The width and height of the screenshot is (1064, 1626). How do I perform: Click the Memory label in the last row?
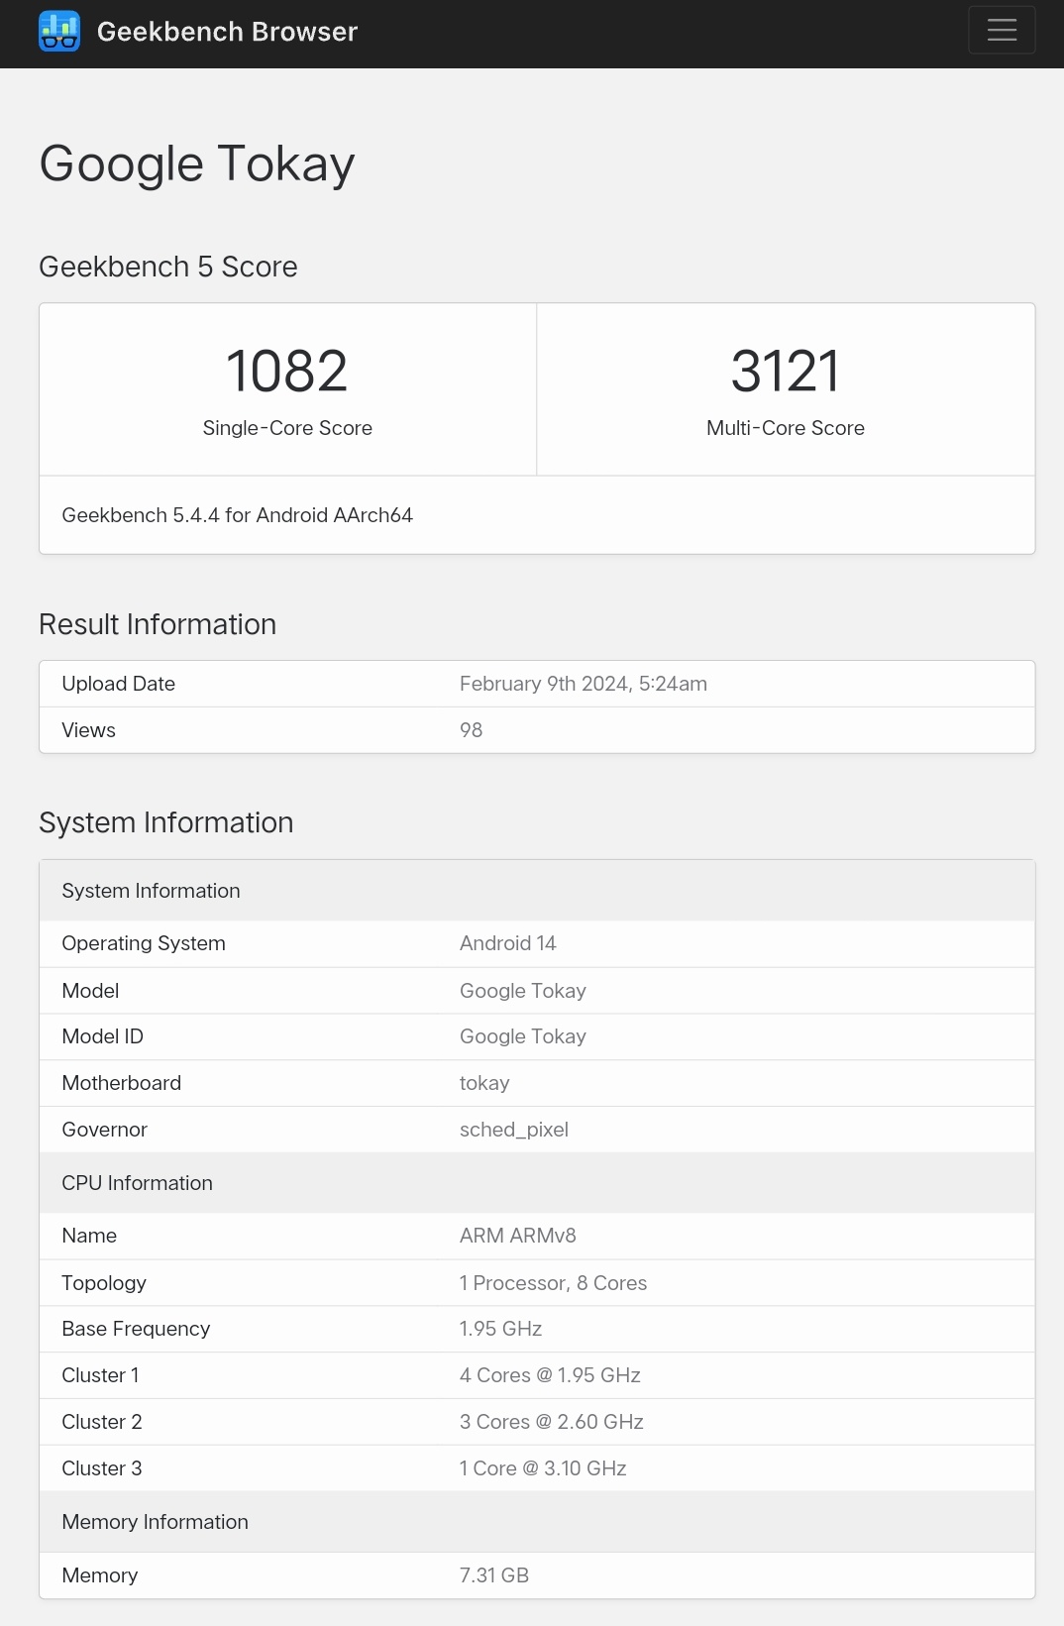[x=100, y=1575]
